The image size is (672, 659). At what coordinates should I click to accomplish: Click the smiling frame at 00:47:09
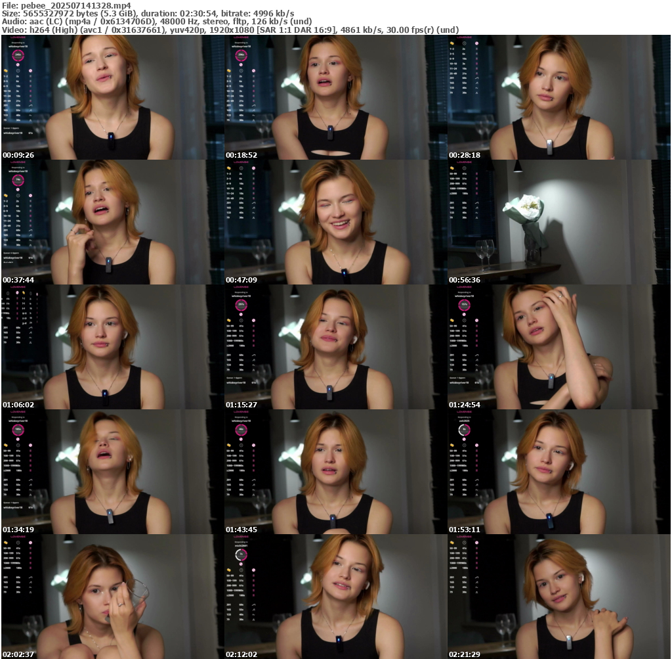(x=335, y=222)
